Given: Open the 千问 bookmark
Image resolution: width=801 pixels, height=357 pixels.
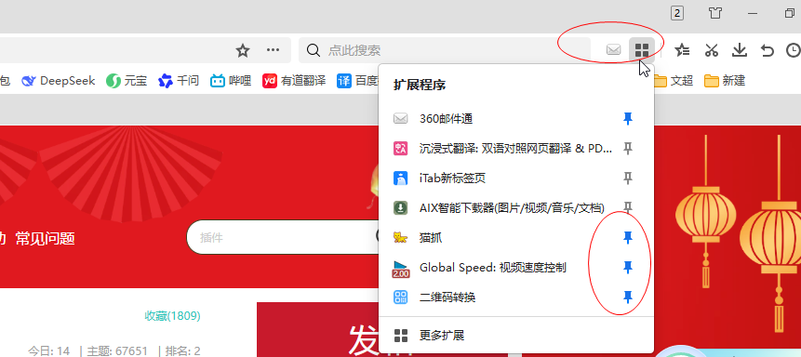Looking at the screenshot, I should pyautogui.click(x=178, y=81).
